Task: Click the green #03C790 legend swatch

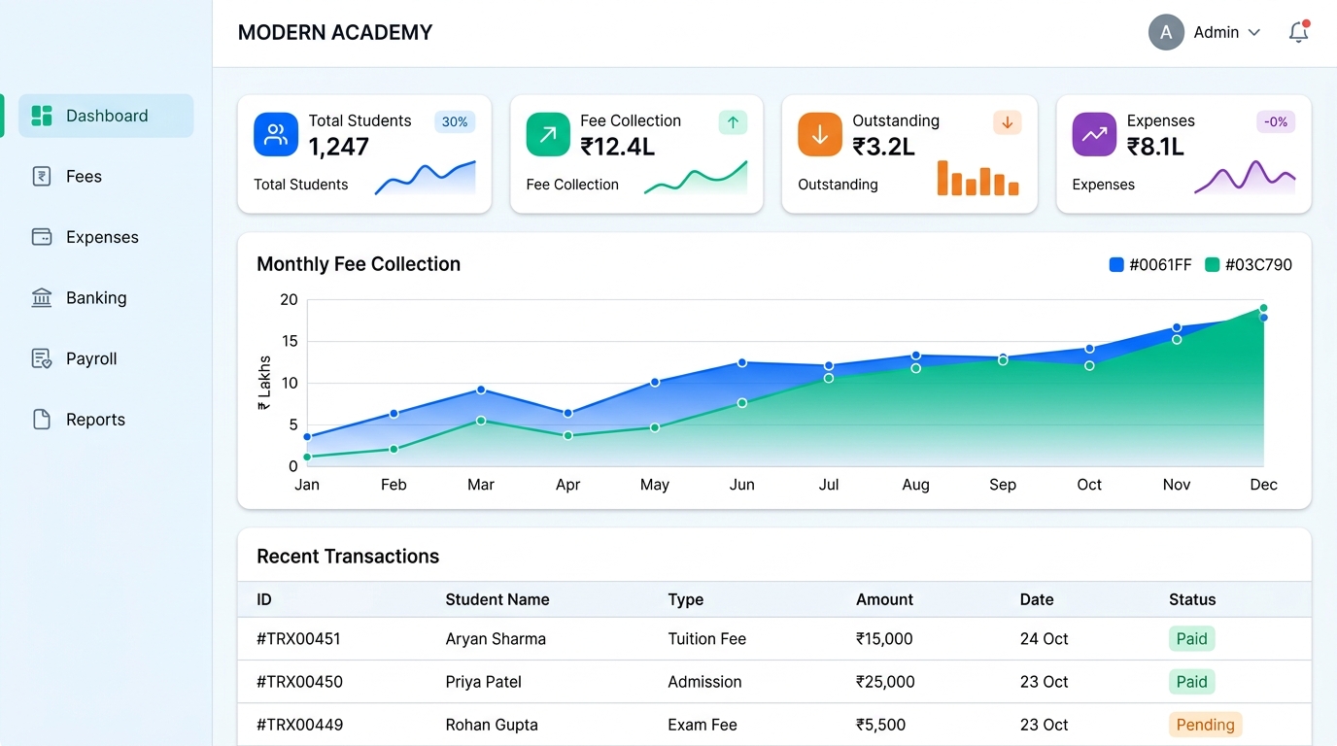Action: (1212, 265)
